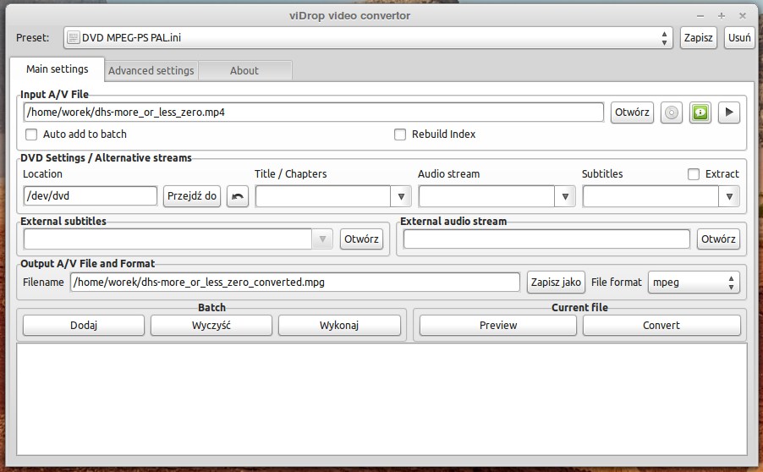
Task: Minimize the viDrop window
Action: [x=700, y=16]
